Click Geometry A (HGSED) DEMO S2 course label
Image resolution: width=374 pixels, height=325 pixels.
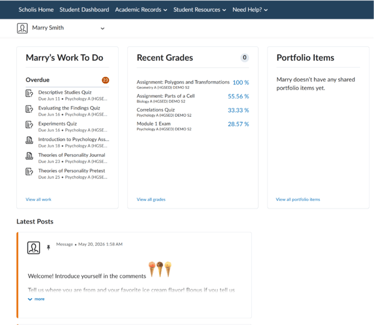163,88
